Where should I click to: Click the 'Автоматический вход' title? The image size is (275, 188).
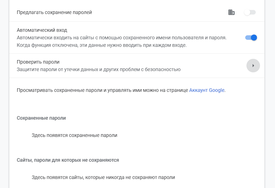point(42,30)
